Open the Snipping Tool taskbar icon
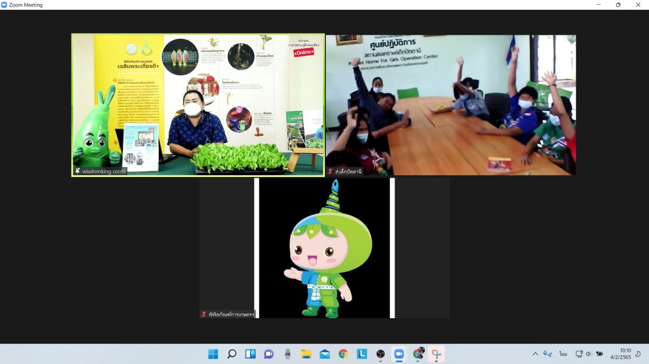649x364 pixels. click(x=436, y=354)
